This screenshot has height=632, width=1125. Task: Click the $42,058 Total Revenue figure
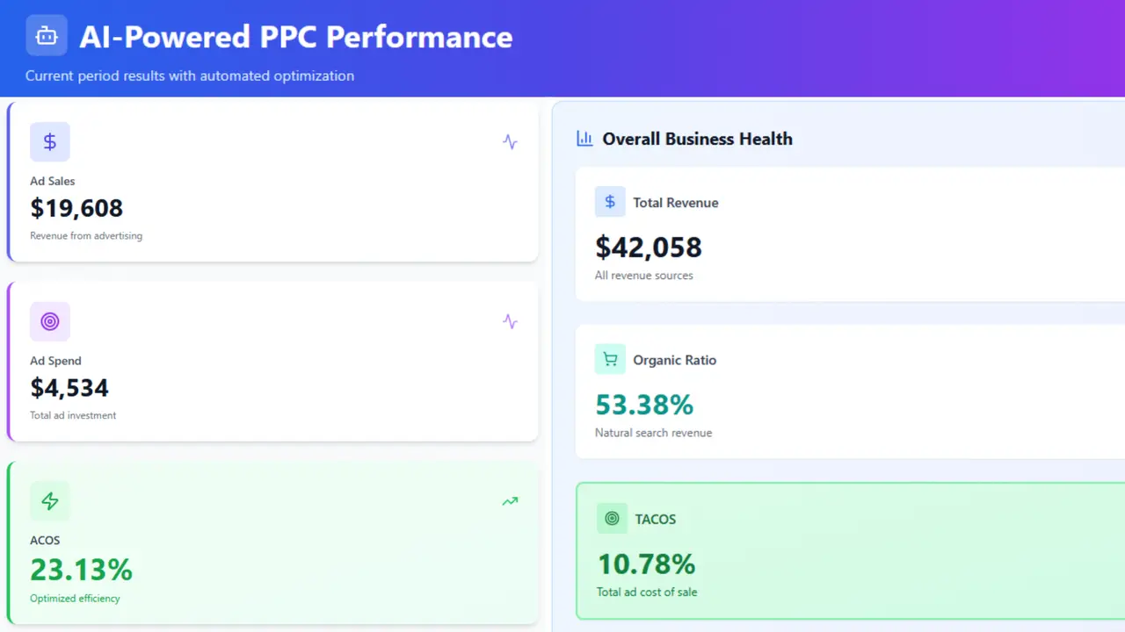(x=649, y=248)
